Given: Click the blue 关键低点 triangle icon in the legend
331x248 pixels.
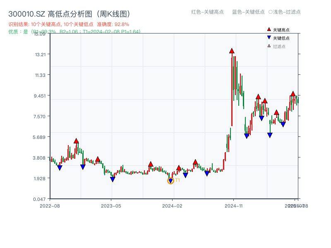Looking at the screenshot, I should (269, 37).
